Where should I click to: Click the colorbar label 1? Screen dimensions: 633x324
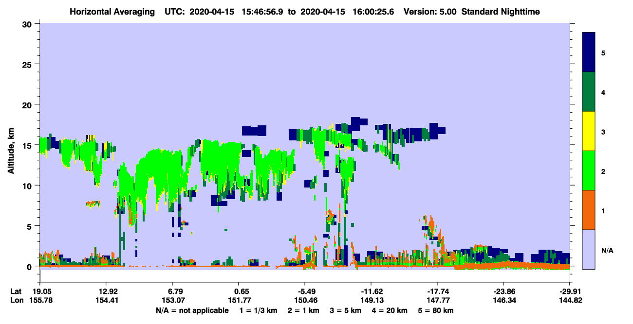(x=603, y=211)
